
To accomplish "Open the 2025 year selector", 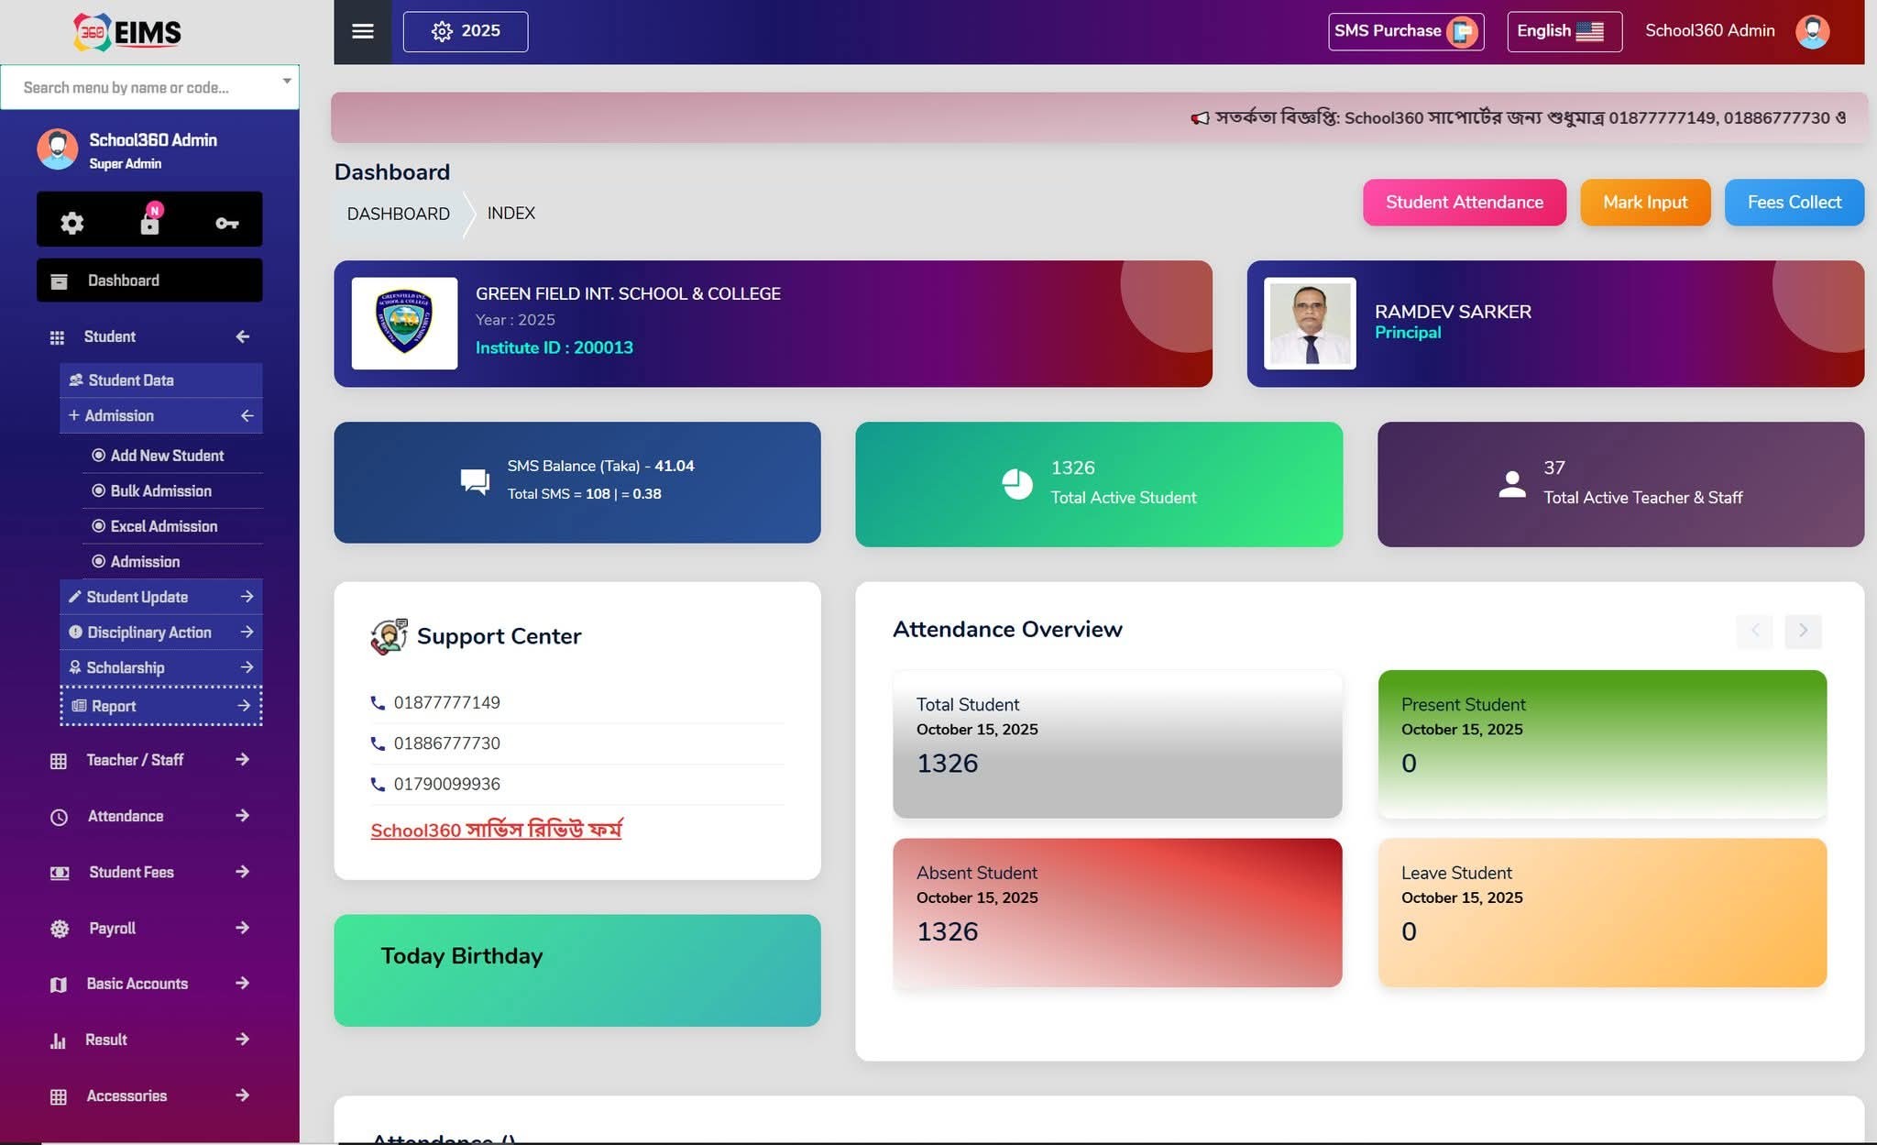I will [x=466, y=31].
